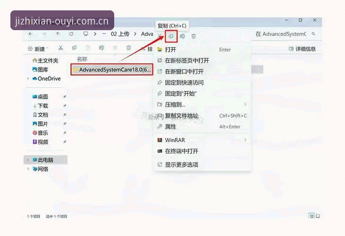Click the Rename icon in context menu
This screenshot has height=236, width=345.
click(182, 36)
